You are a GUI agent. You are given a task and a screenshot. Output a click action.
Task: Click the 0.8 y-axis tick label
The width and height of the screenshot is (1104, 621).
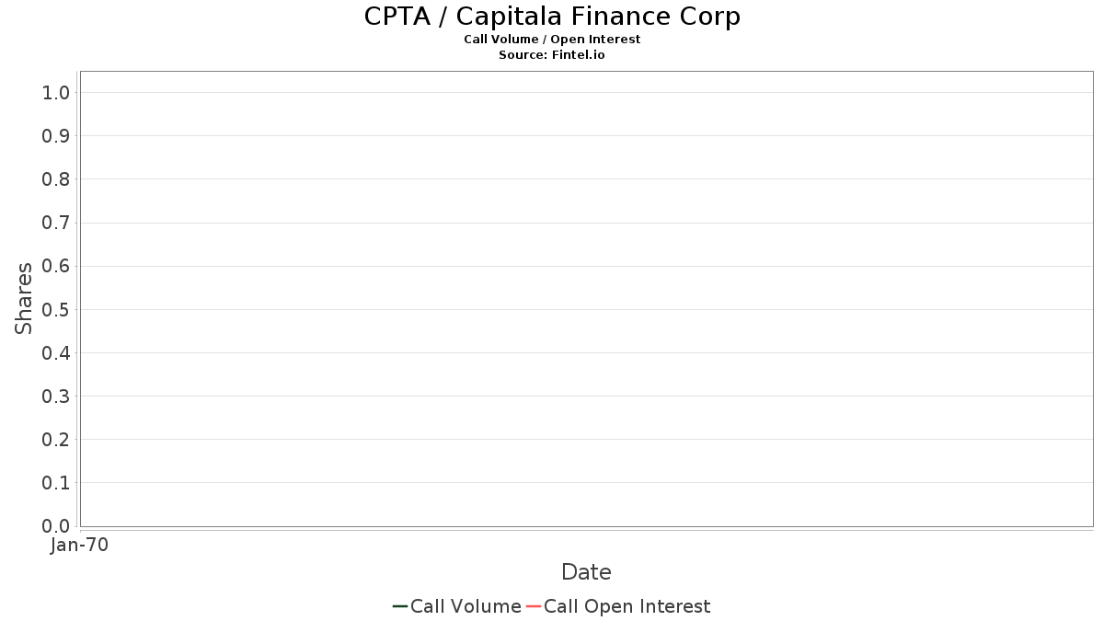pos(56,179)
